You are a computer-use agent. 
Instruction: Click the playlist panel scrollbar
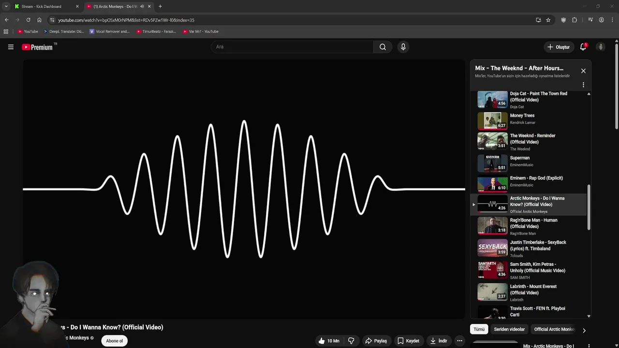coord(589,207)
